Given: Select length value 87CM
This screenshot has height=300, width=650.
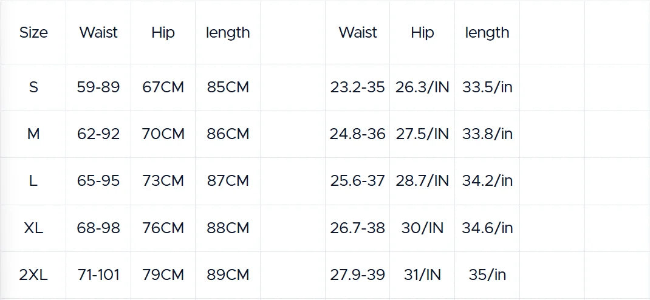Looking at the screenshot, I should point(228,181).
